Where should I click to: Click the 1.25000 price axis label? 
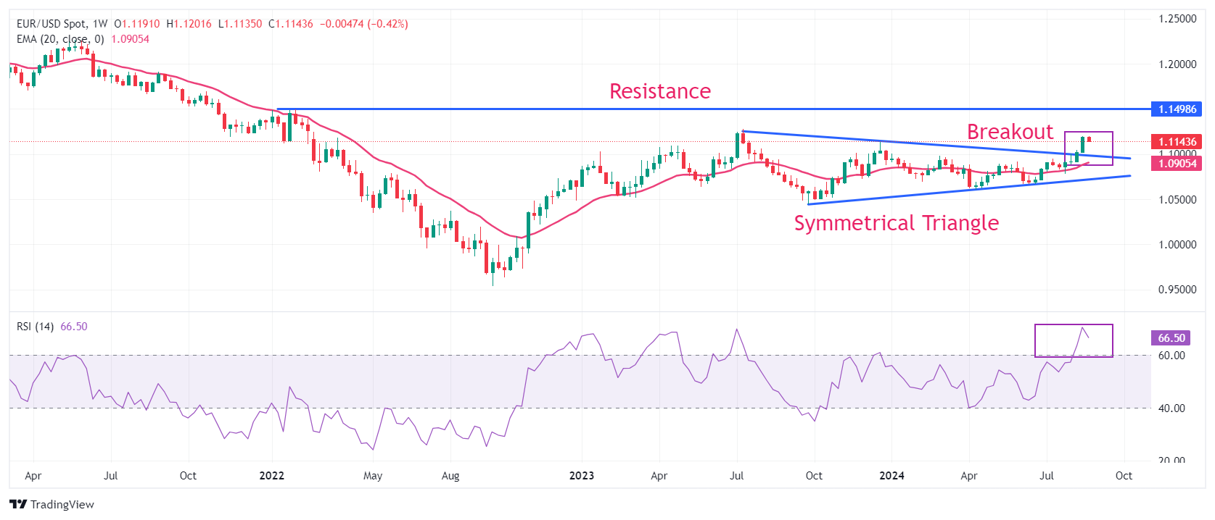[x=1177, y=19]
